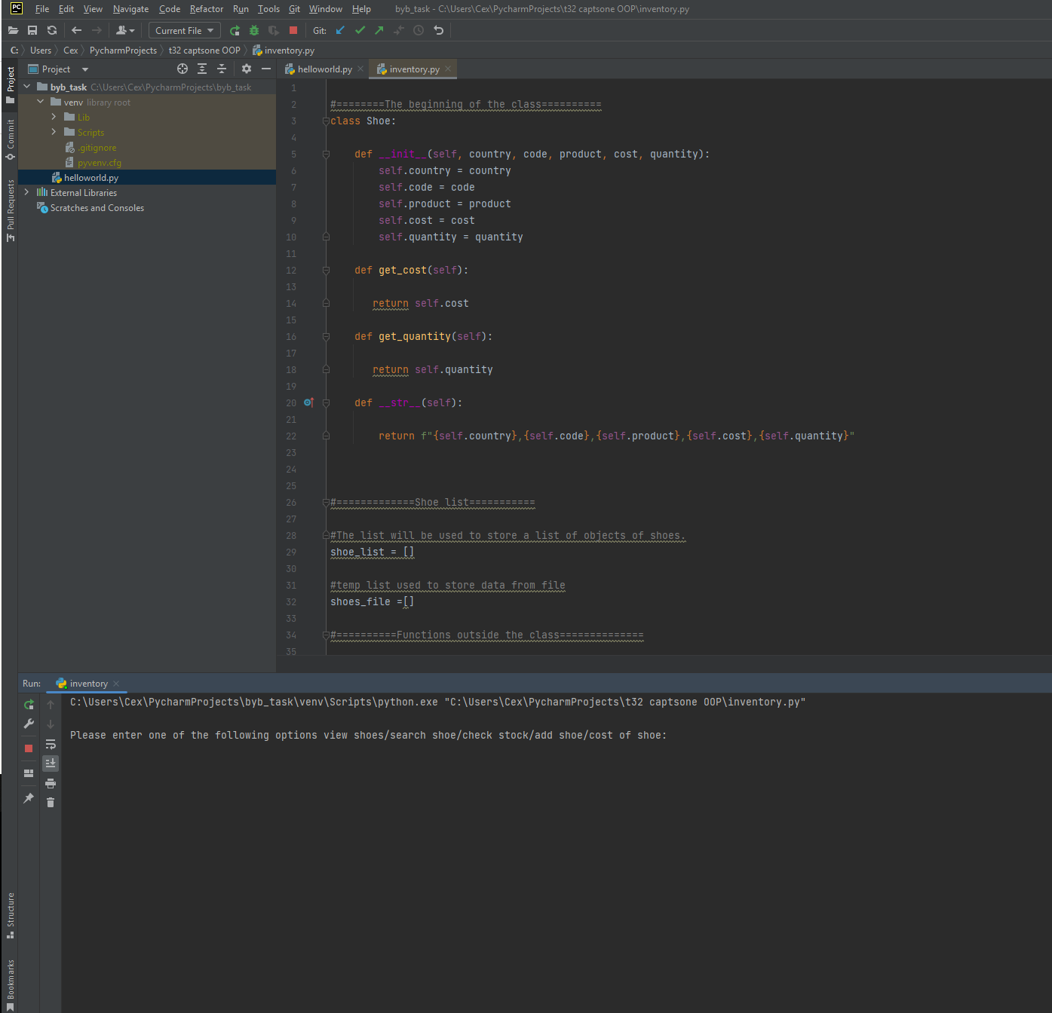Open the Current File run configuration dropdown
The width and height of the screenshot is (1052, 1013).
(x=183, y=30)
